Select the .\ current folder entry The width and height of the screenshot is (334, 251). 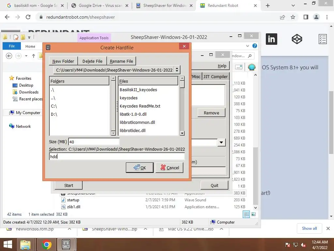53,90
